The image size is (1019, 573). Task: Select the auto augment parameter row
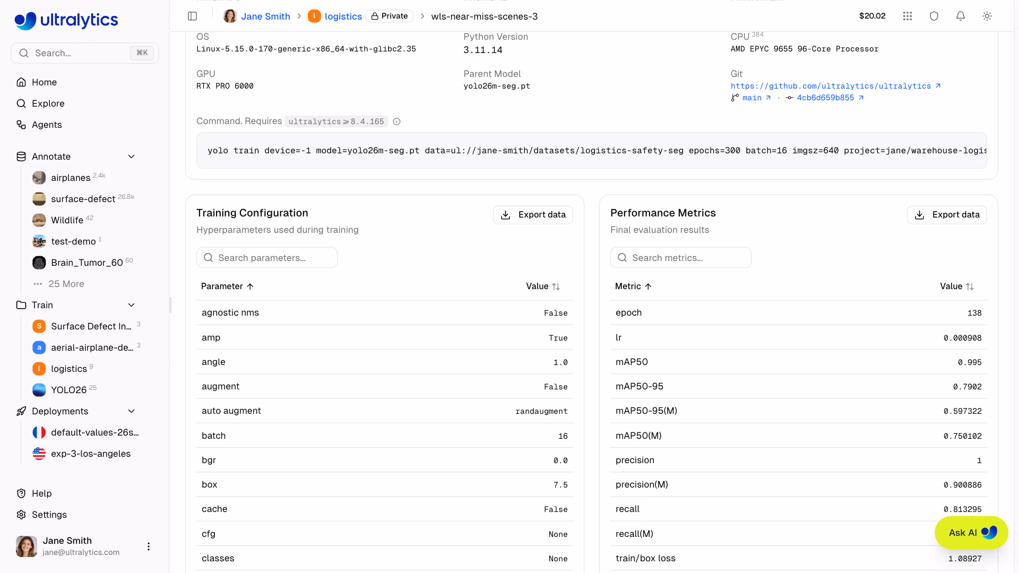pos(385,411)
